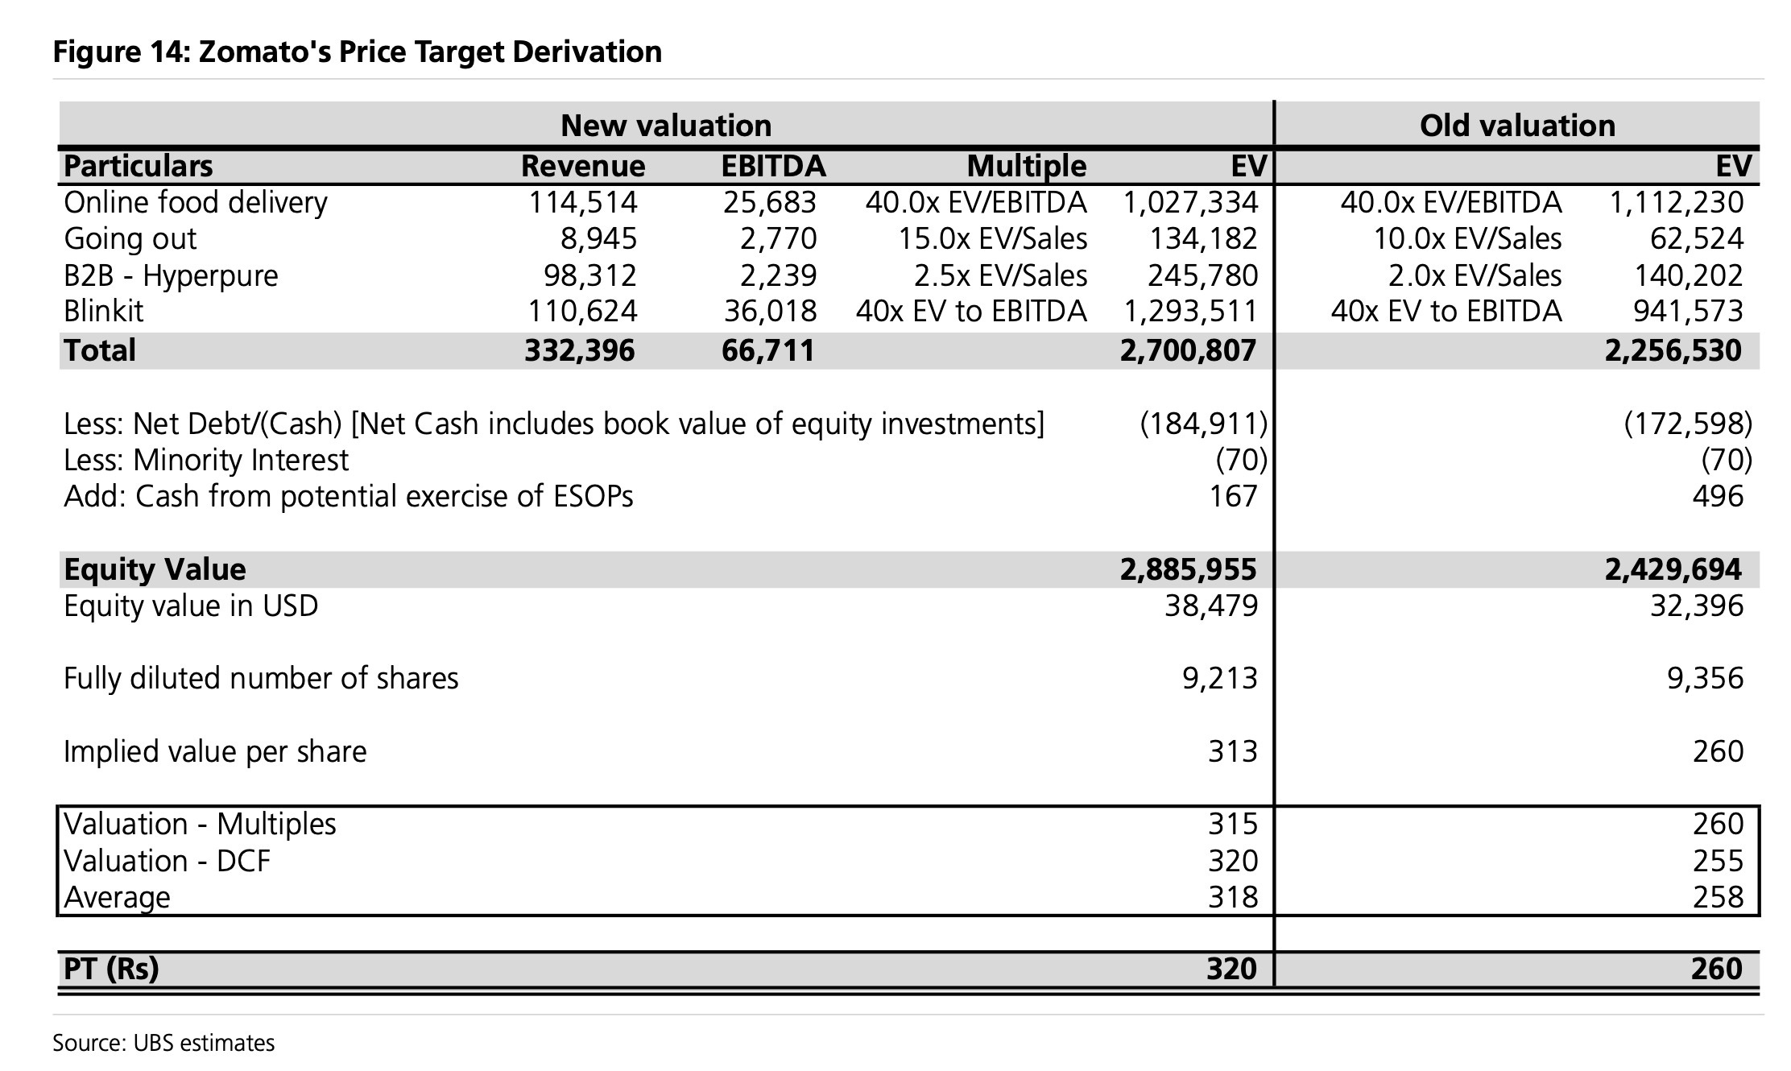Click total old EV 2,256,530
This screenshot has height=1071, width=1791.
click(x=1673, y=350)
